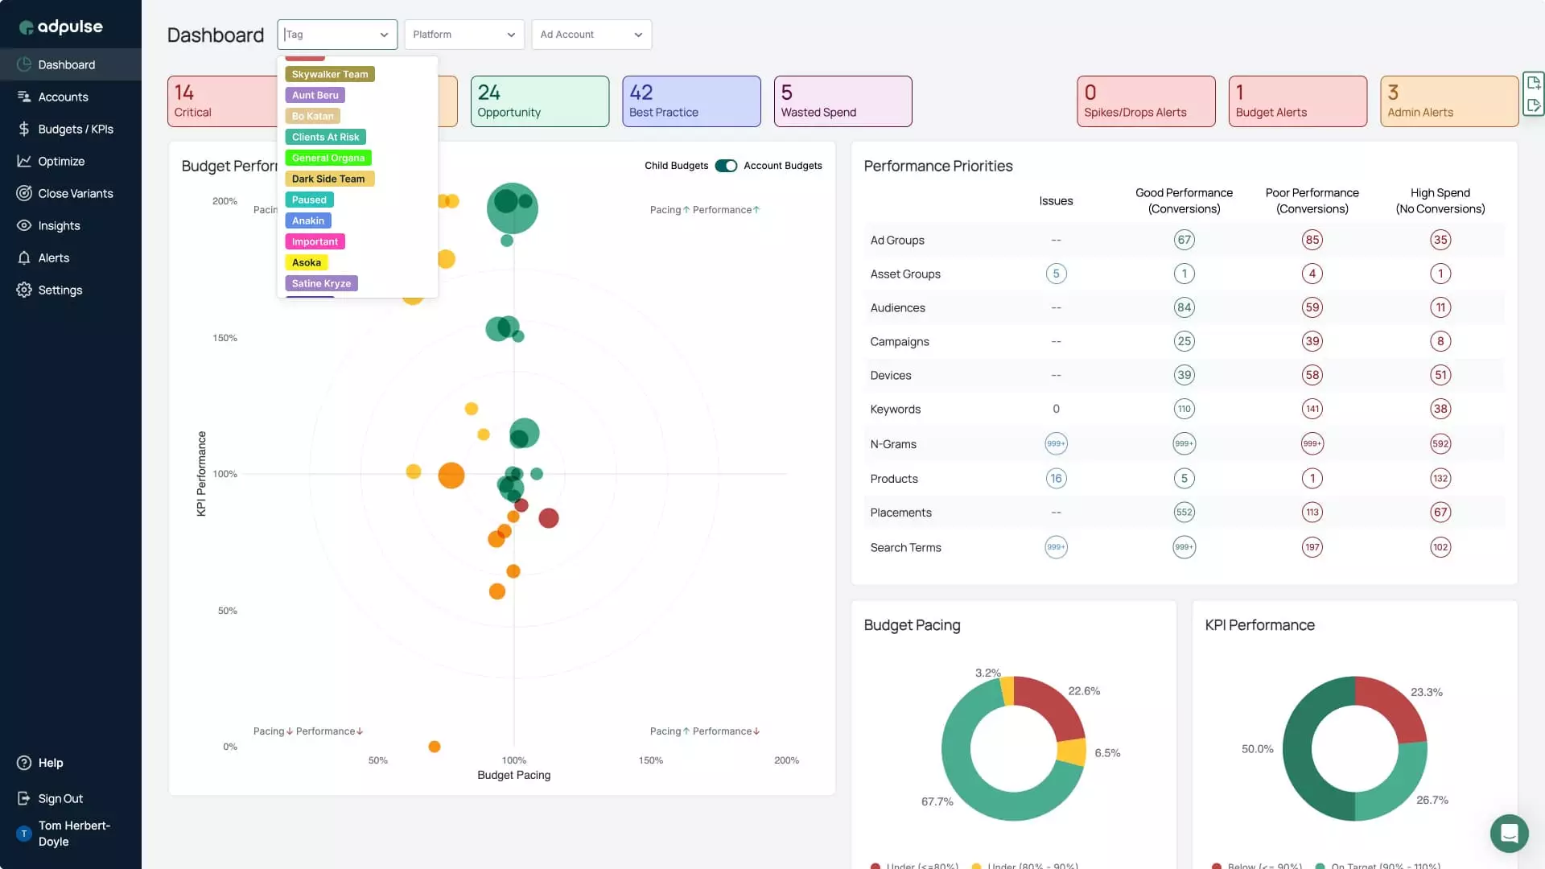Screen dimensions: 1545x869
Task: Open the Settings gear icon
Action: point(24,290)
